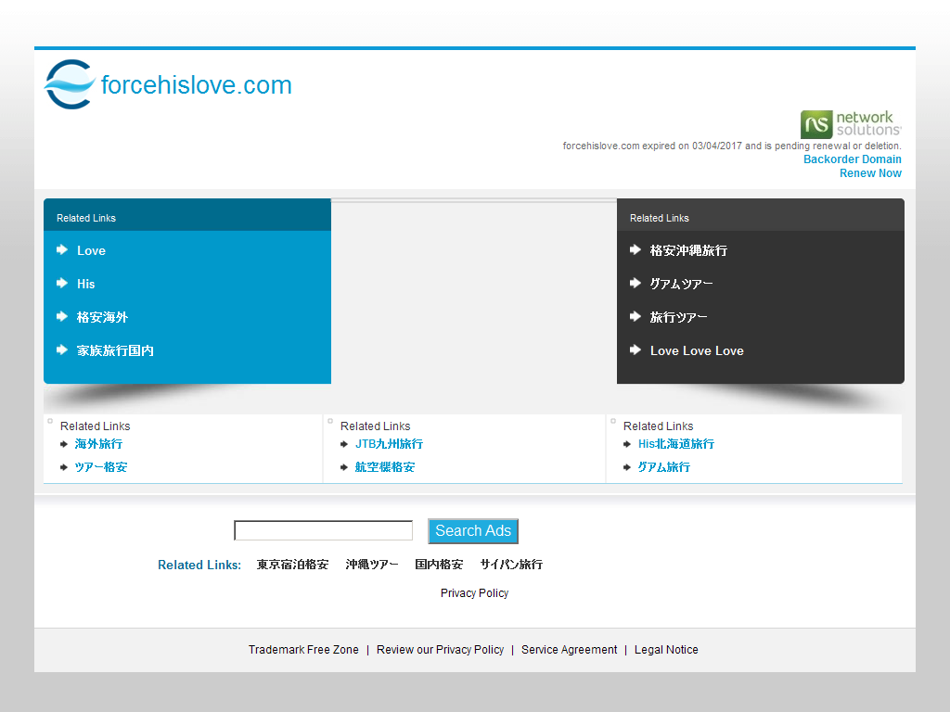Open the グアム旅行 link
The width and height of the screenshot is (950, 712).
[x=664, y=467]
